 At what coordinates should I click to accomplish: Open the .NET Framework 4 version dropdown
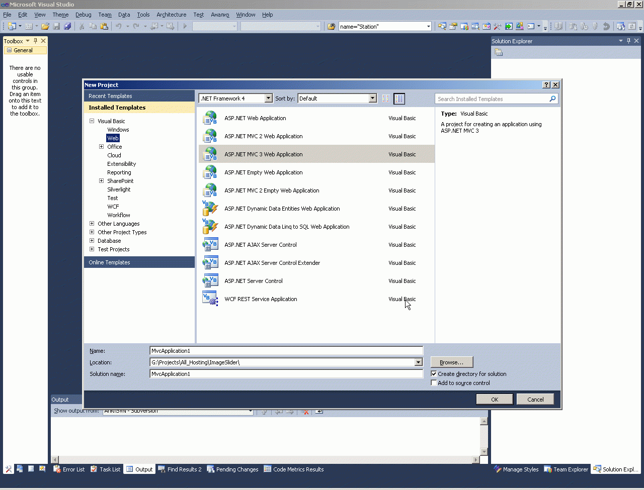tap(268, 99)
